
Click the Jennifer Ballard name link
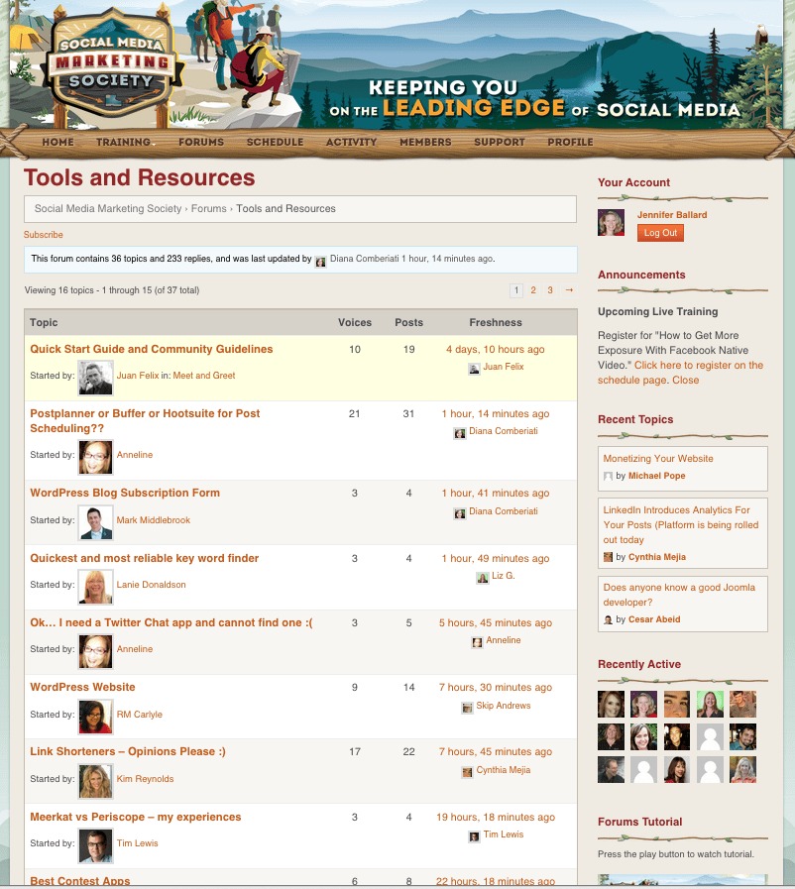tap(672, 215)
